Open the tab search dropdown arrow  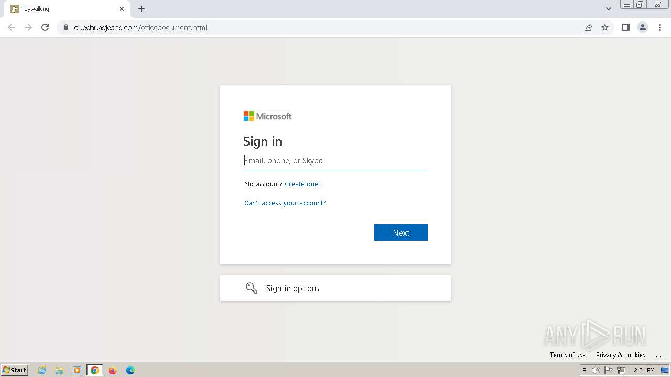click(609, 9)
